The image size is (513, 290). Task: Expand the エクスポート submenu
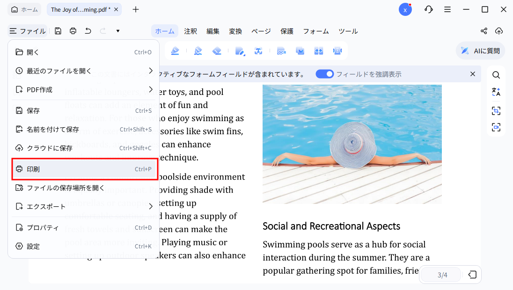(x=84, y=206)
